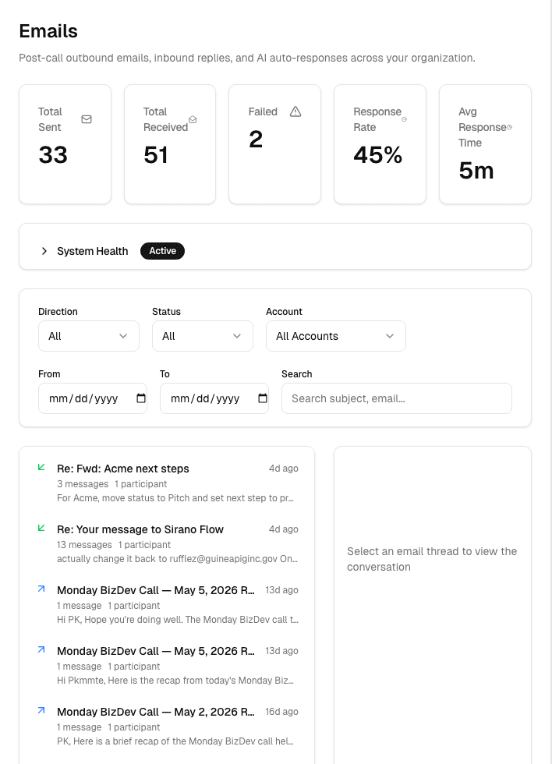Open the BizDev thread starting "Hi PK, Hope"
The image size is (552, 764).
(x=168, y=604)
